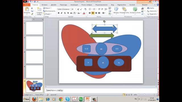Screen dimensions: 182x102
Task: Switch to the Review (Рецензирование) tab
Action: (102, 5)
